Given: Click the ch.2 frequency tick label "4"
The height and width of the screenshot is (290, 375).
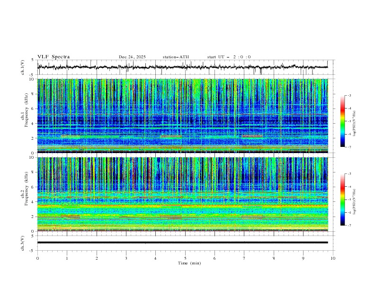Looking at the screenshot, I should (34, 202).
